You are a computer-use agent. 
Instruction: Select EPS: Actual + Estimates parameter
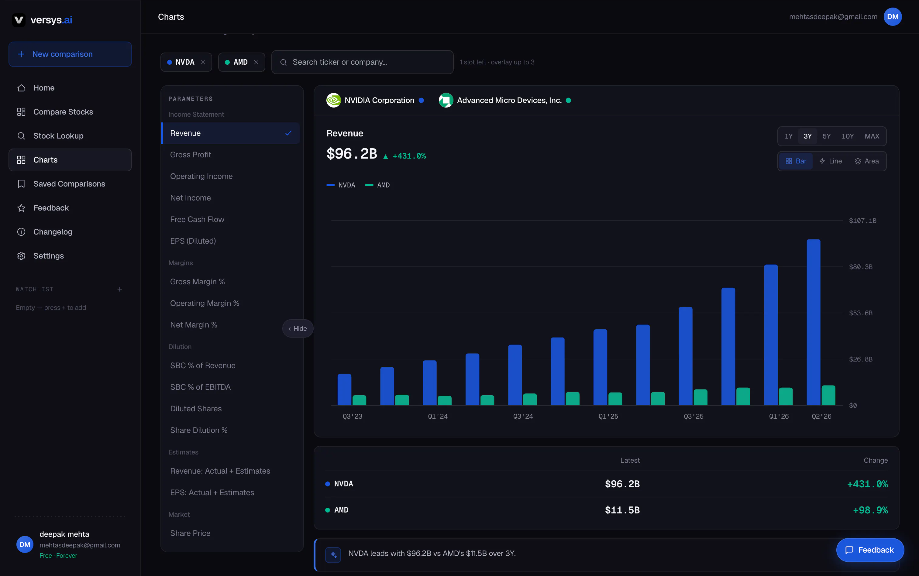(231, 492)
